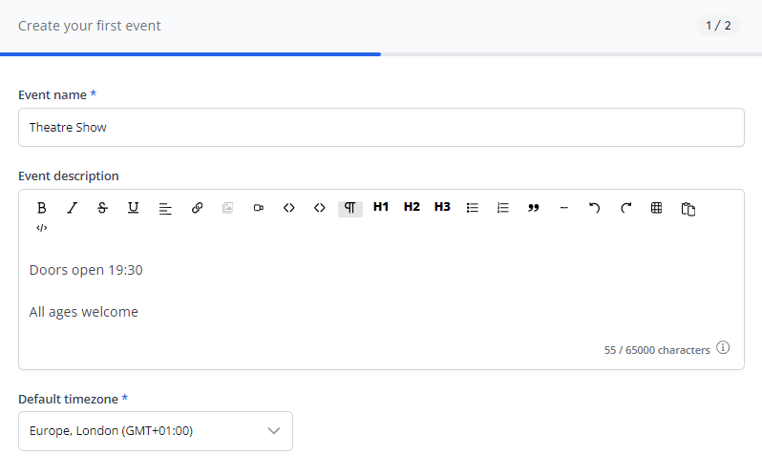762x475 pixels.
Task: Insert a horizontal line
Action: [564, 208]
